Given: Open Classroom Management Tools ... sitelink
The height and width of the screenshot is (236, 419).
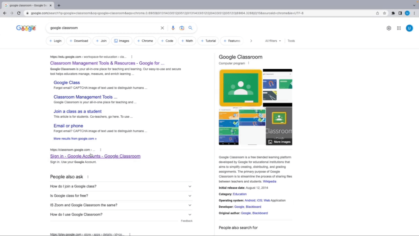Looking at the screenshot, I should point(85,97).
